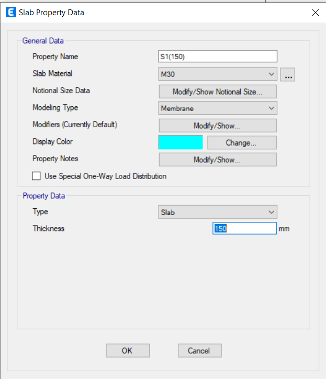Open the Type dropdown showing Slab
The width and height of the screenshot is (326, 379).
[x=218, y=212]
